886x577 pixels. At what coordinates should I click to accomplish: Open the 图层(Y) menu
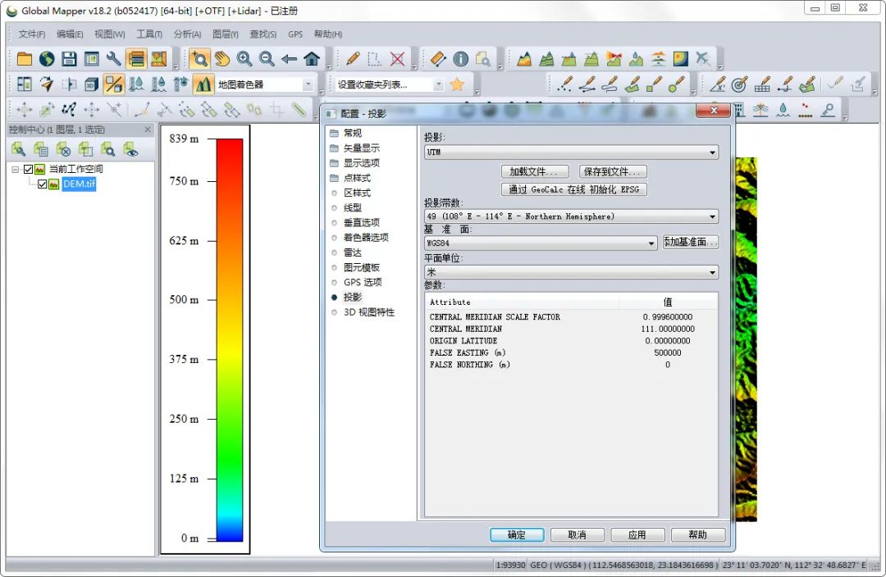tap(226, 34)
